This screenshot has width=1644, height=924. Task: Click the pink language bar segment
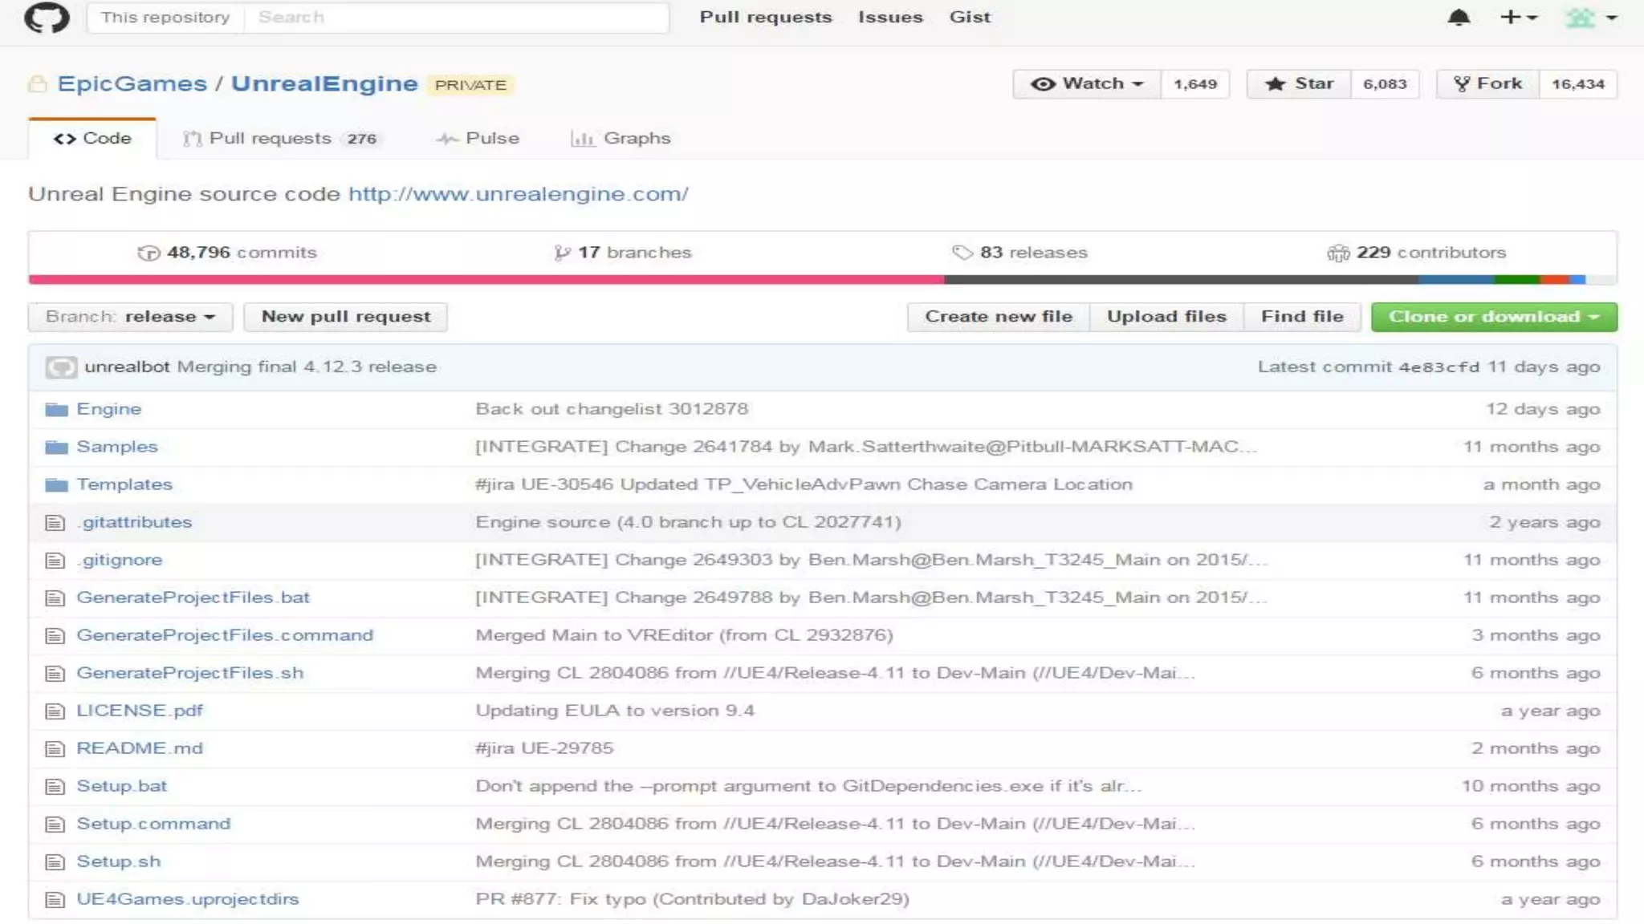tap(486, 280)
